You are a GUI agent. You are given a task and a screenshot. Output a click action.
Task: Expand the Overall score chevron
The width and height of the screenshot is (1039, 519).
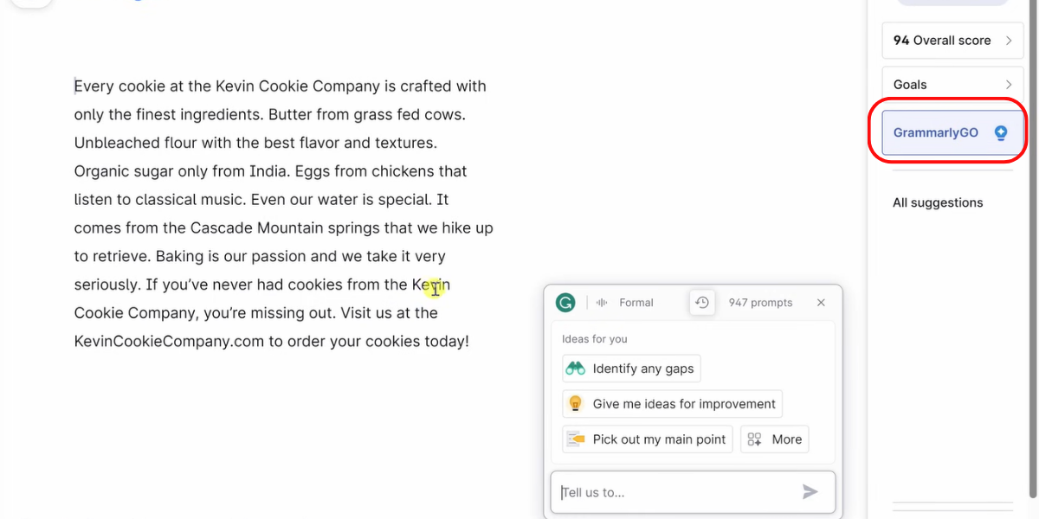pos(1009,41)
